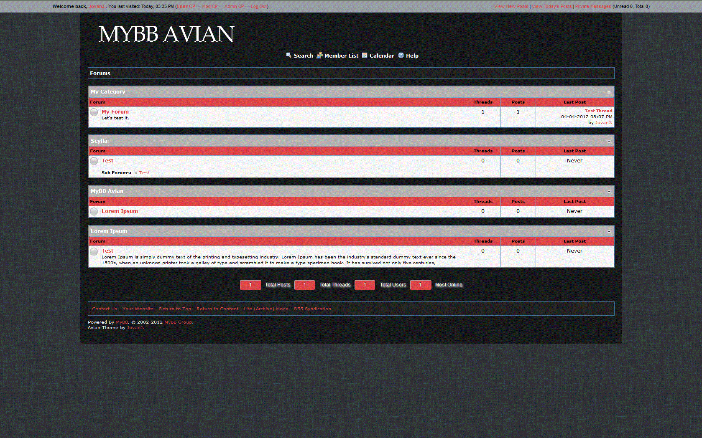
Task: Click Return to Top
Action: 175,309
